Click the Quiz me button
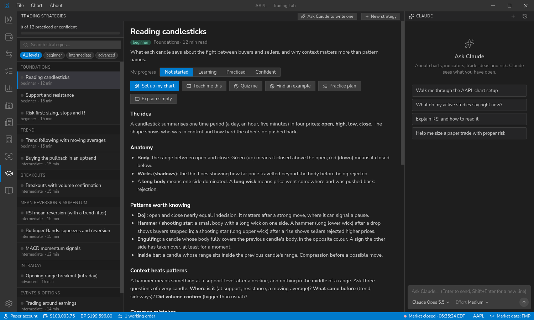 [246, 86]
